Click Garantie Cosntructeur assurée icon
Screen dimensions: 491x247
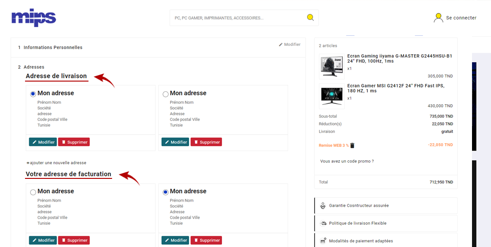[323, 206]
